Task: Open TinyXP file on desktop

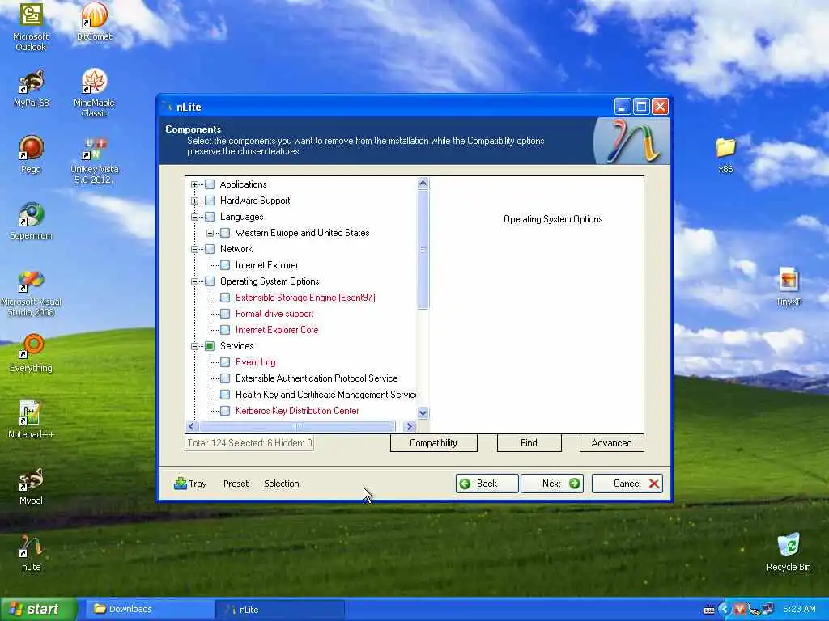Action: coord(789,287)
